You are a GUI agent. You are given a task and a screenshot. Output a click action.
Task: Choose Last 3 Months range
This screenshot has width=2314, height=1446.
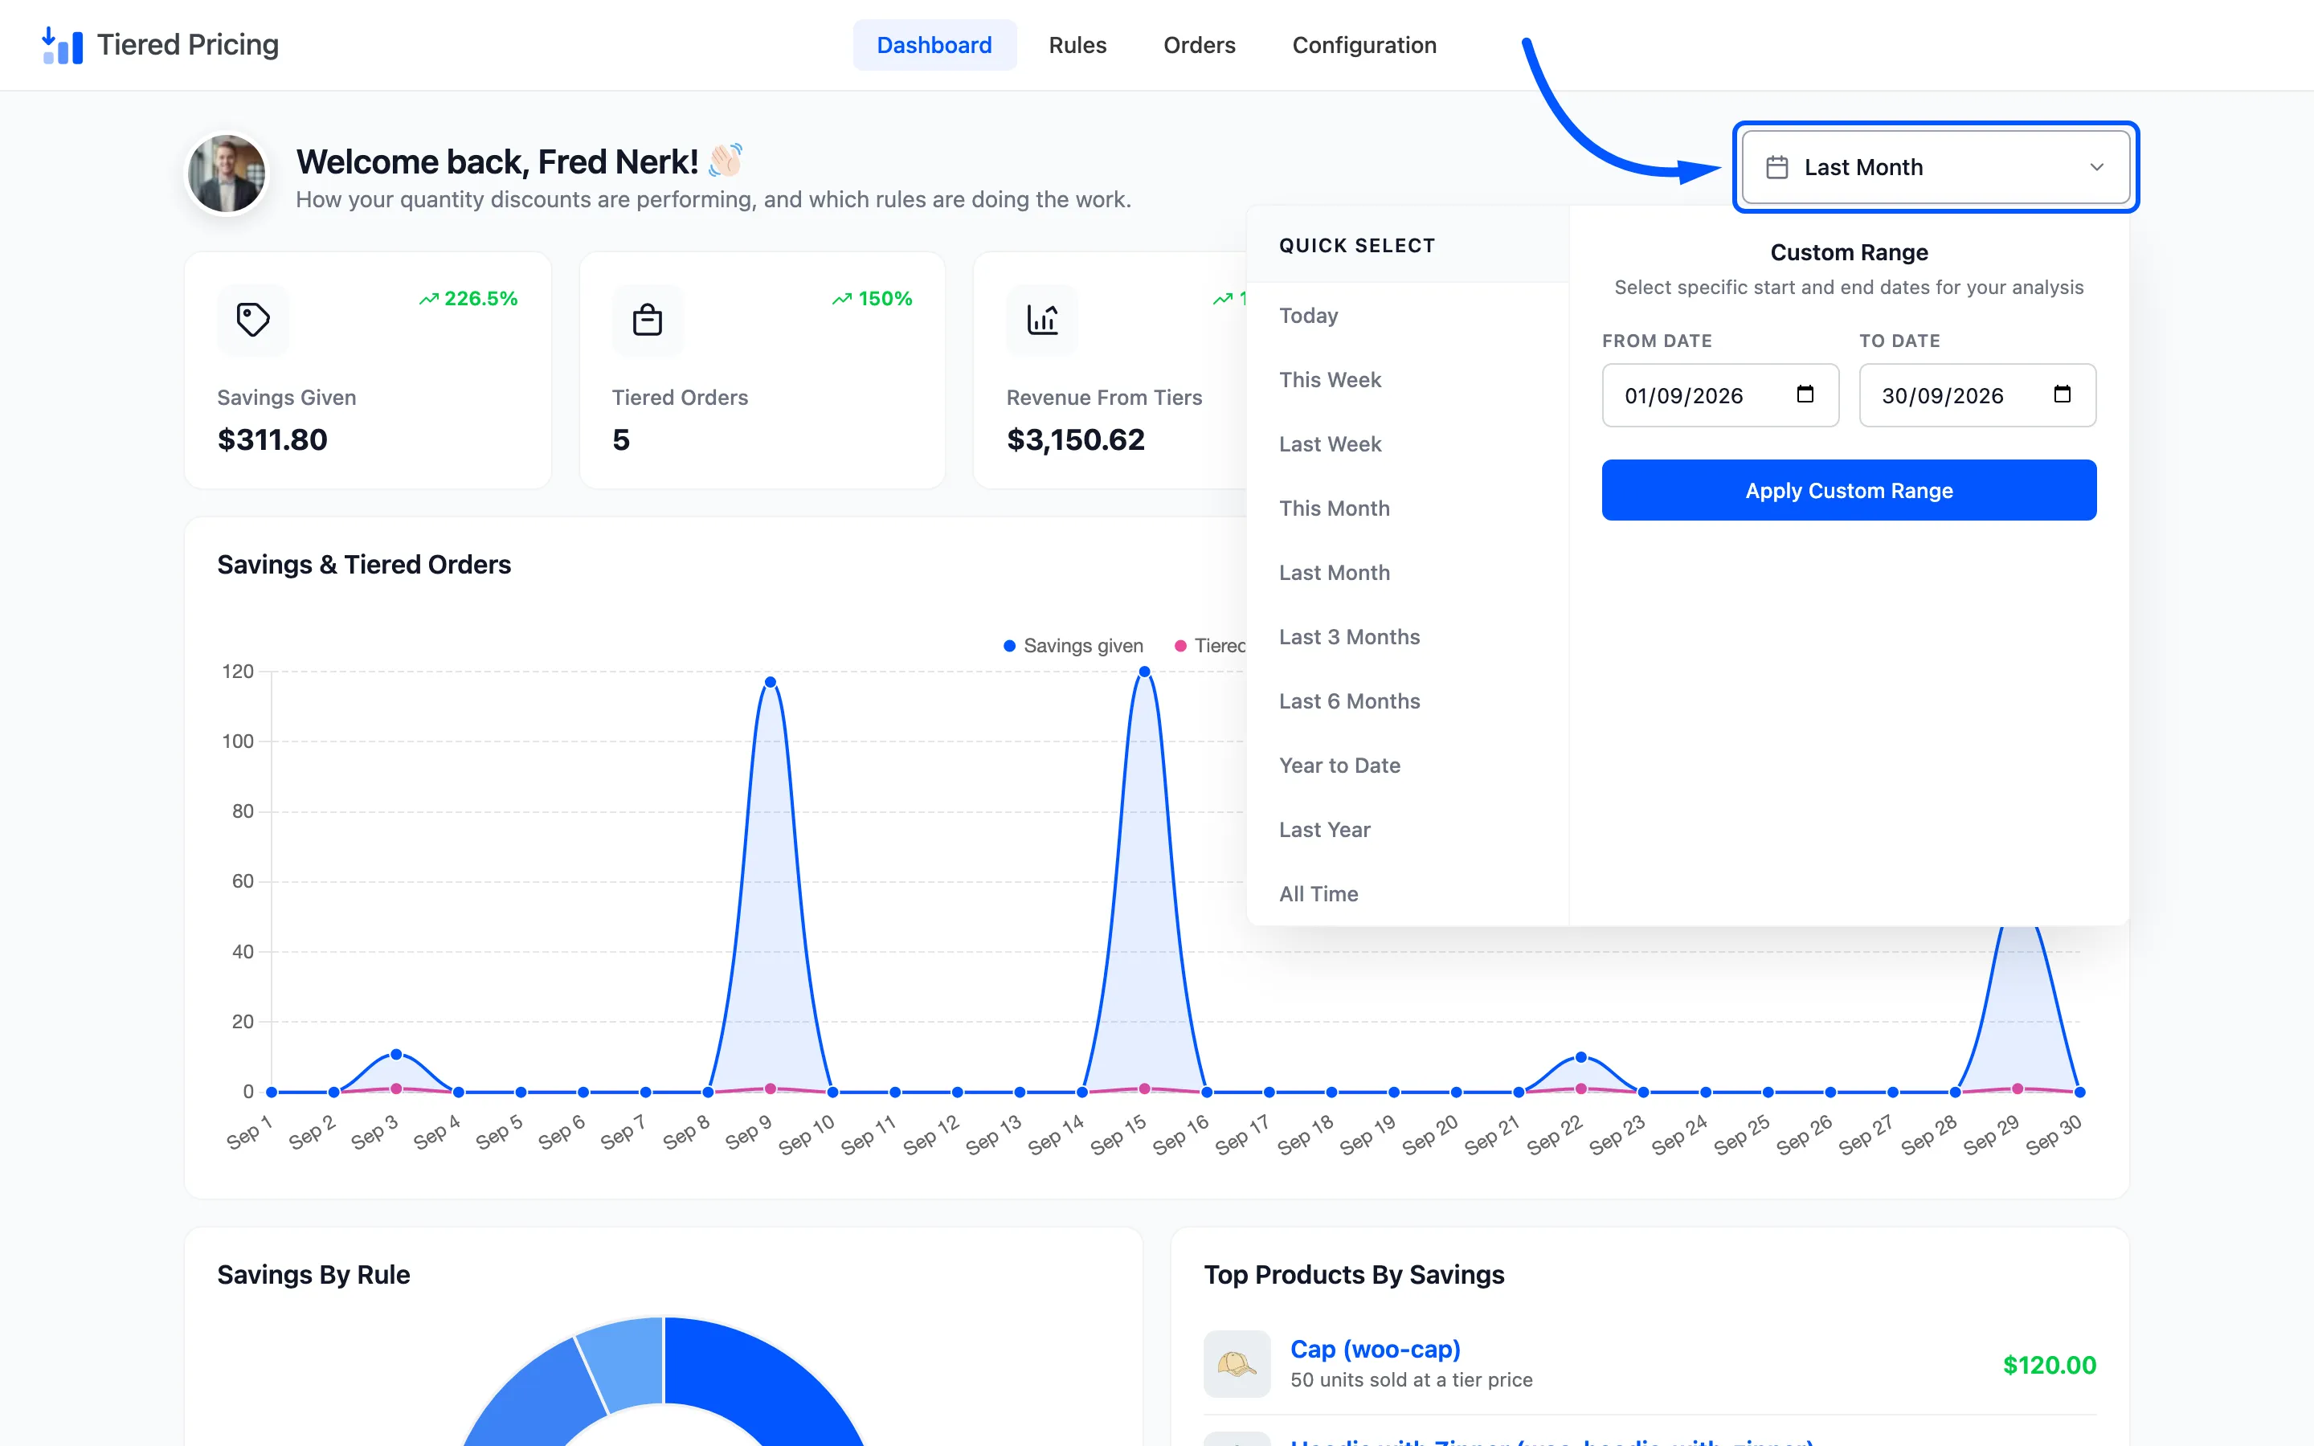point(1408,637)
